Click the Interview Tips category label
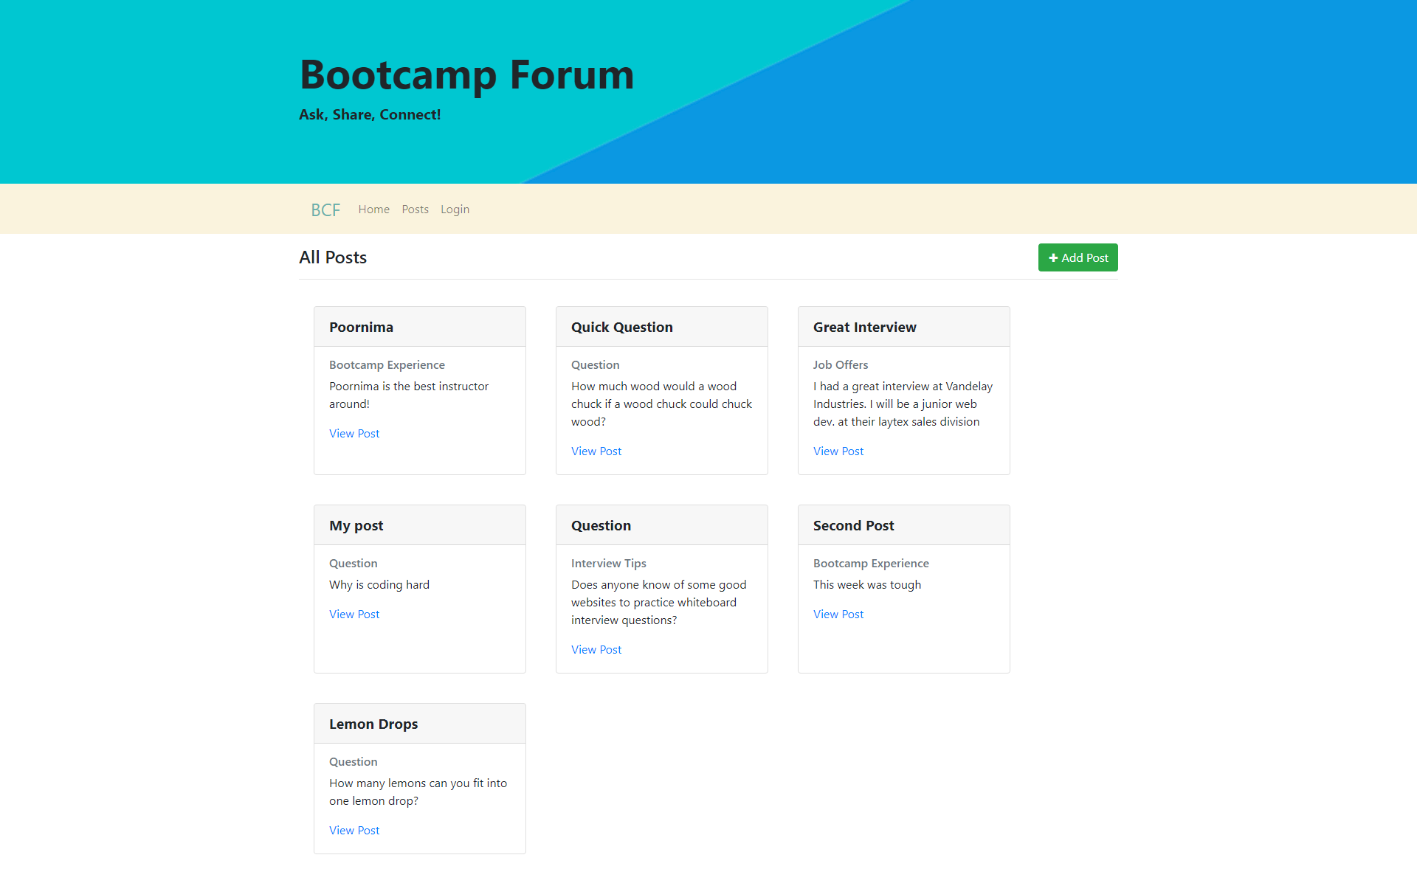The width and height of the screenshot is (1417, 869). [x=609, y=564]
